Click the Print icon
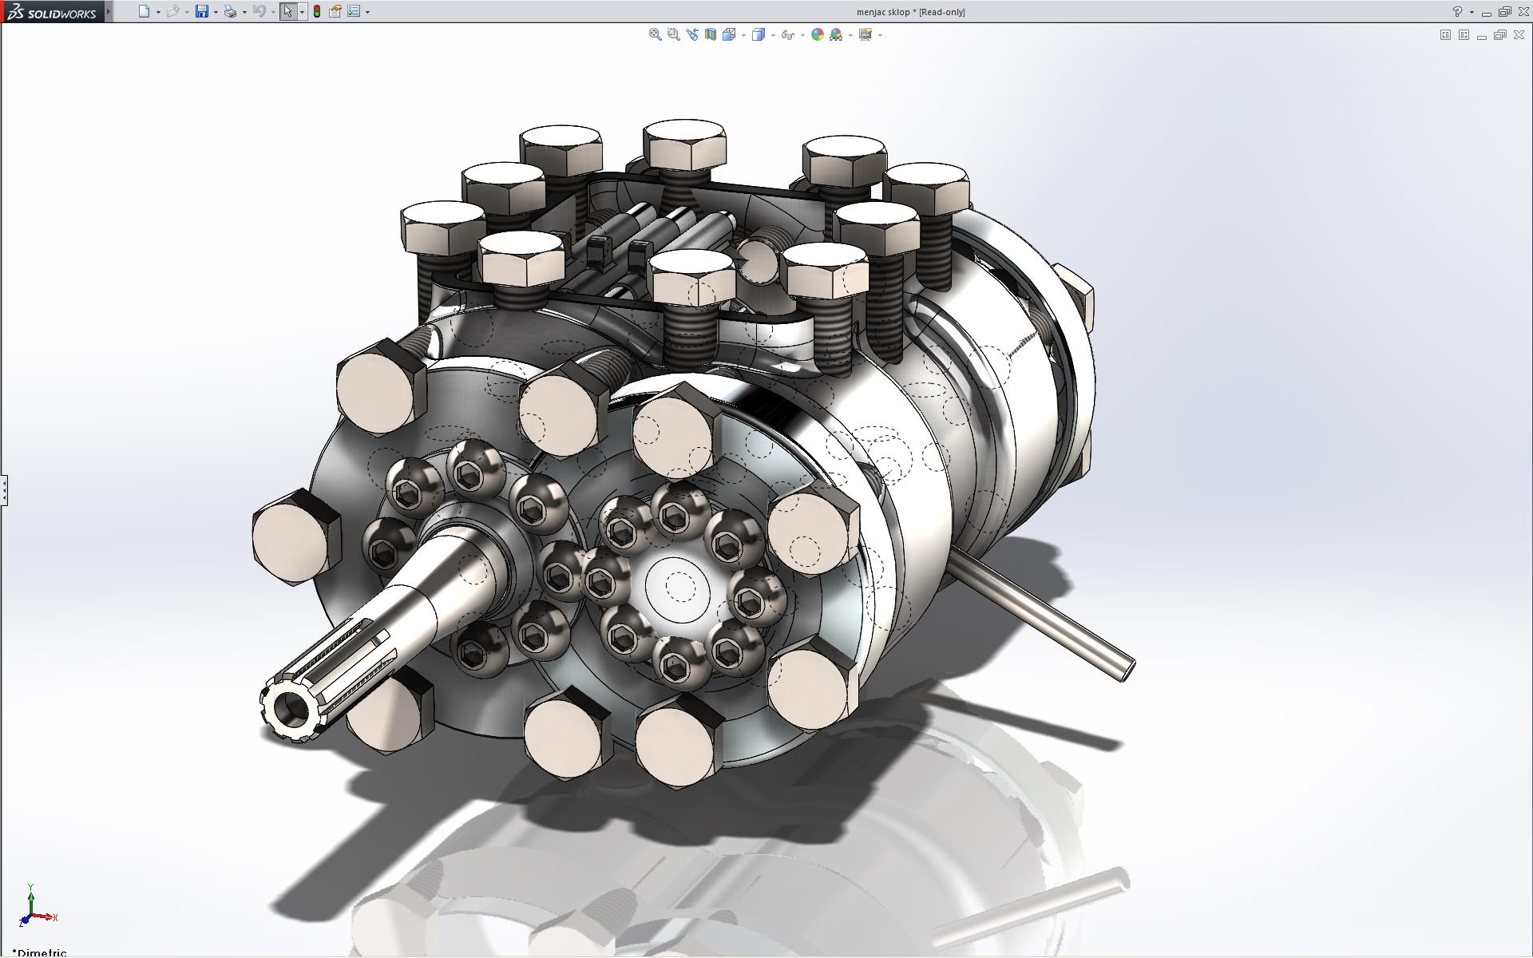 click(230, 12)
